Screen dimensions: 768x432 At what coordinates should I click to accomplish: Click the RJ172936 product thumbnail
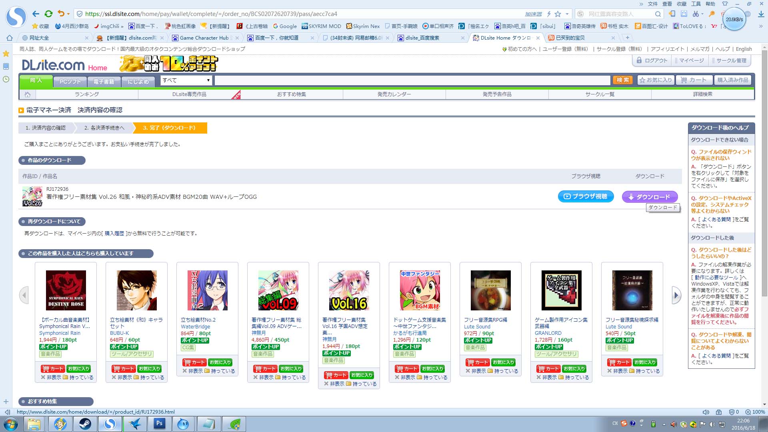32,196
